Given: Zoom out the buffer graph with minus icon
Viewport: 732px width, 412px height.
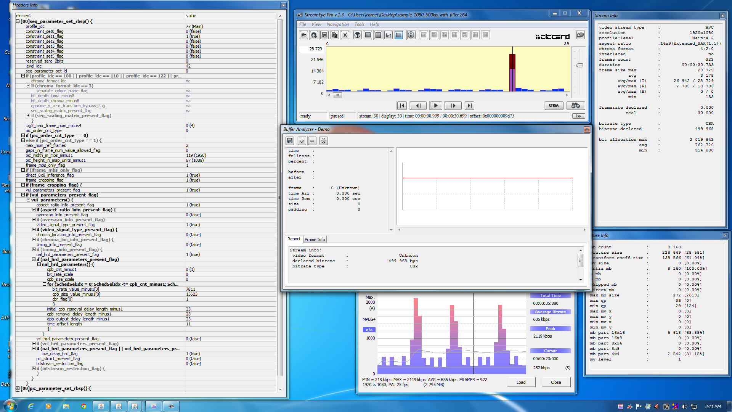Looking at the screenshot, I should [x=312, y=141].
